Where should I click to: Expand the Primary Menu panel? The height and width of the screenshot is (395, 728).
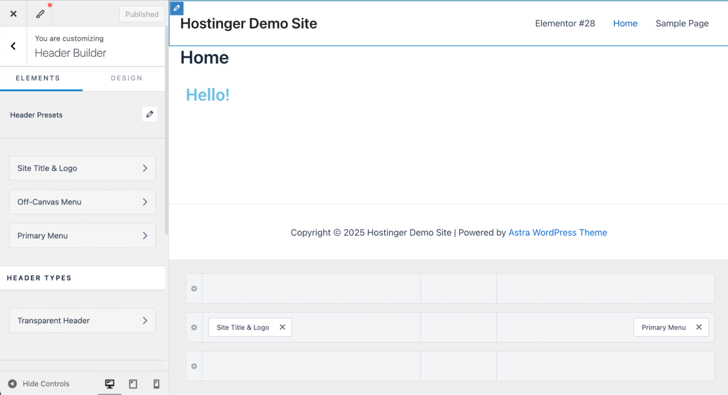(x=82, y=235)
